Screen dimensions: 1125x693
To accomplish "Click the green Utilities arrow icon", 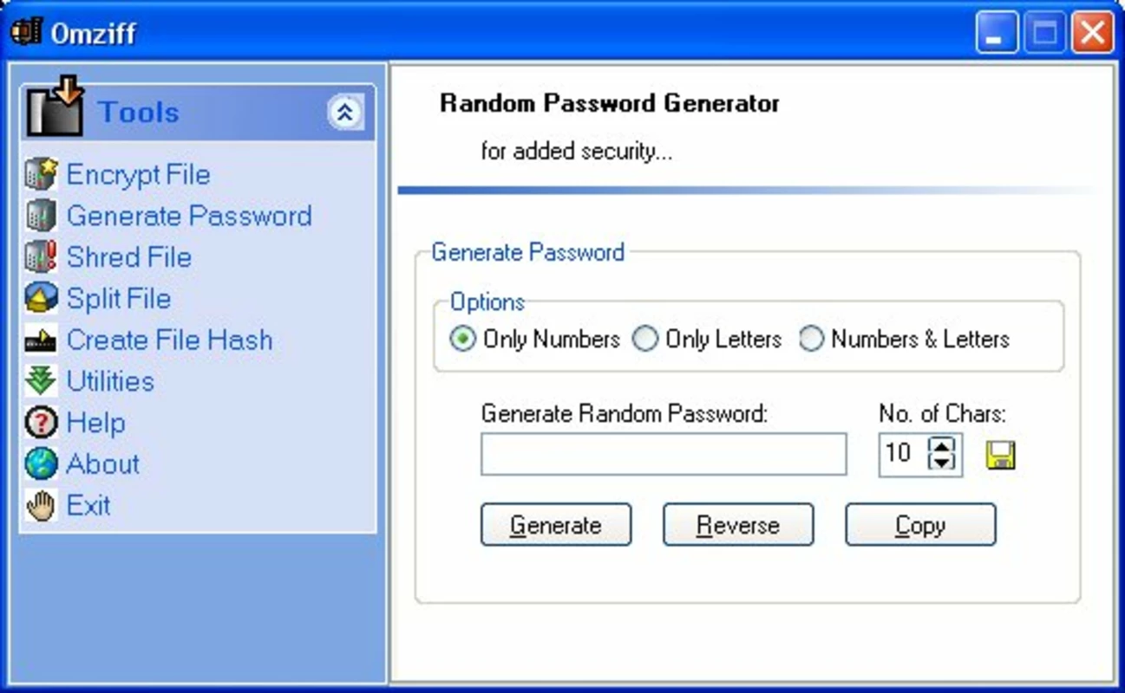I will [x=41, y=381].
